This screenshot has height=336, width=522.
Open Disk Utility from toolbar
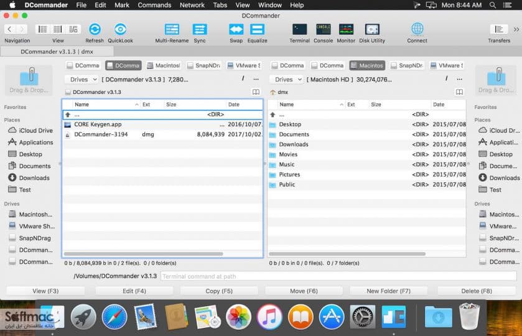[372, 30]
